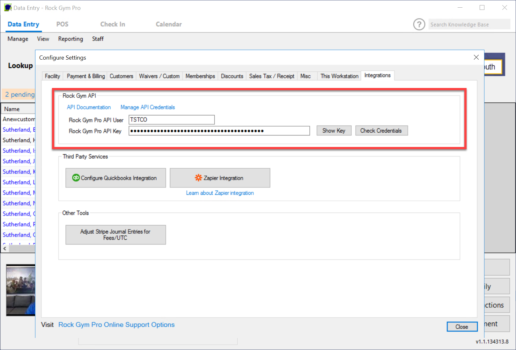This screenshot has width=516, height=350.
Task: Open the Calendar main tab
Action: pos(169,25)
